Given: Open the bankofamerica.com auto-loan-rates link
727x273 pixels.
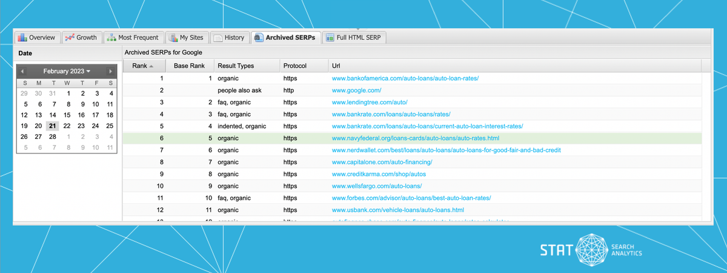Looking at the screenshot, I should [405, 79].
